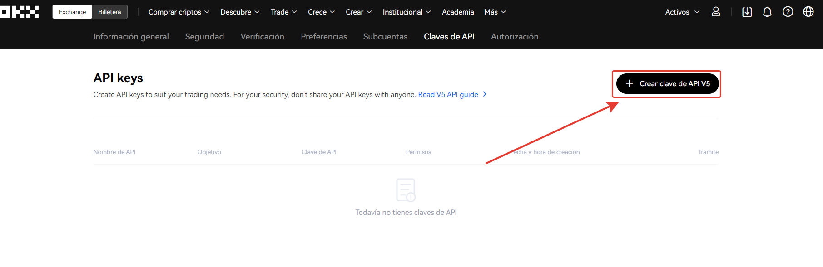
Task: Expand the Institucional menu
Action: click(x=407, y=12)
